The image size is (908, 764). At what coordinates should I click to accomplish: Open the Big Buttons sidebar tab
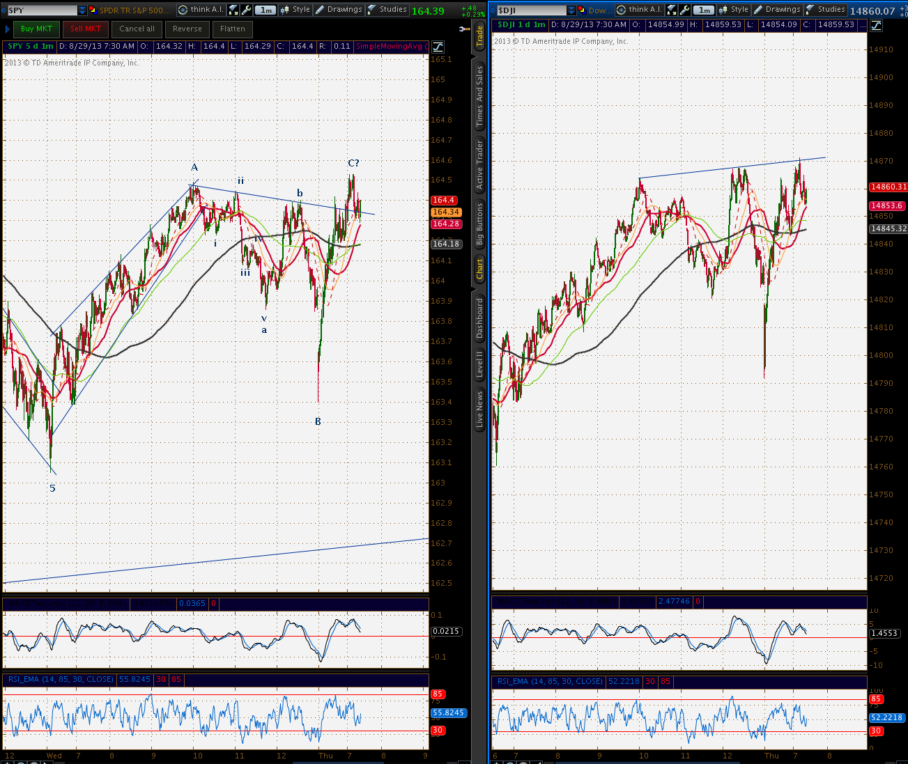(x=479, y=225)
